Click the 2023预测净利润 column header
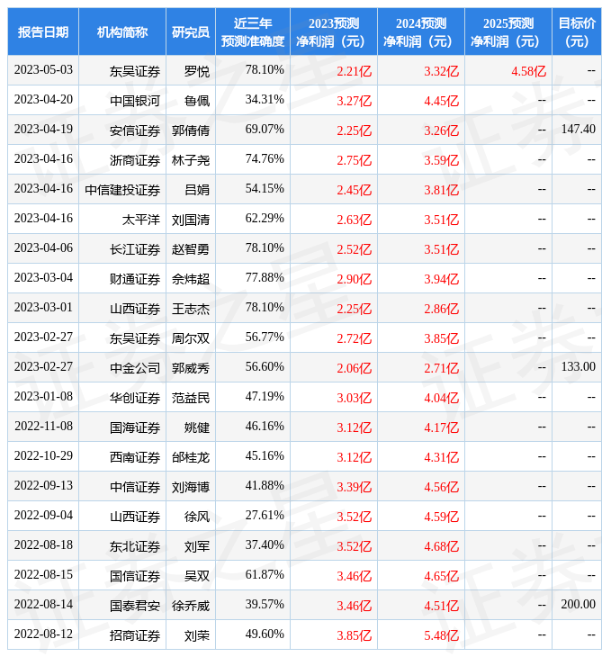The height and width of the screenshot is (657, 602). coord(334,31)
